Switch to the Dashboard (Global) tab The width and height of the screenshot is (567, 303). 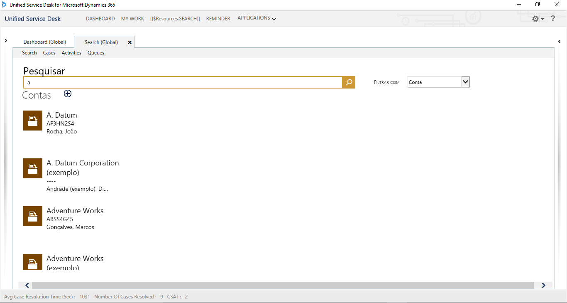(x=45, y=42)
